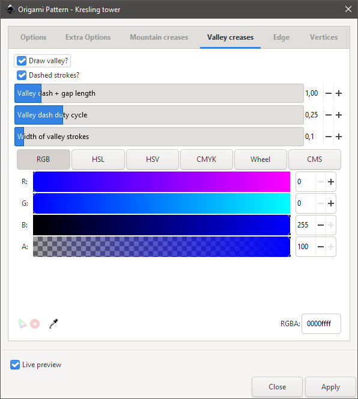Click the color-managed indicator icon

(x=22, y=324)
